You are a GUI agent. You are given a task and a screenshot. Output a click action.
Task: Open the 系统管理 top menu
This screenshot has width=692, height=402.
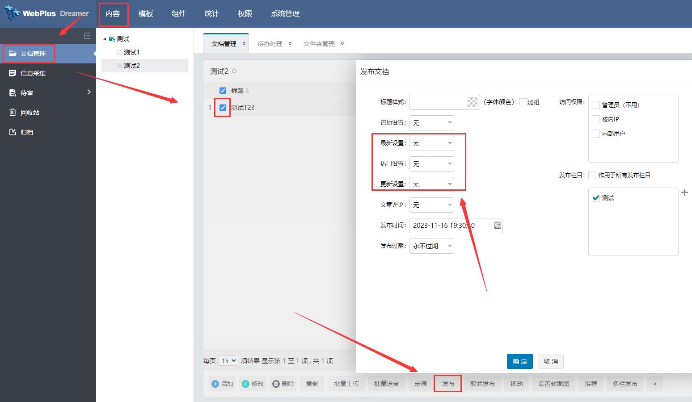click(285, 14)
